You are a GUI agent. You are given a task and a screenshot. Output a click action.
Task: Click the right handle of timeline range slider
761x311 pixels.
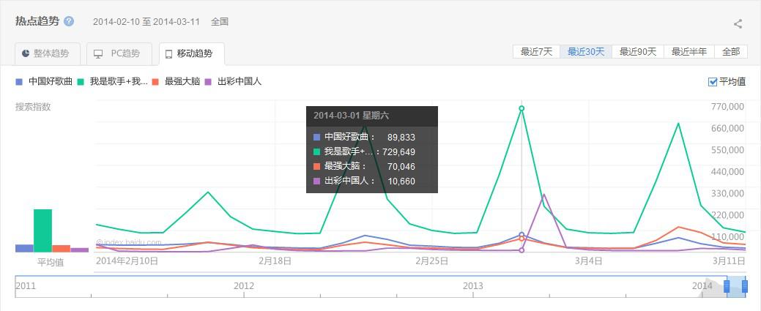point(746,286)
